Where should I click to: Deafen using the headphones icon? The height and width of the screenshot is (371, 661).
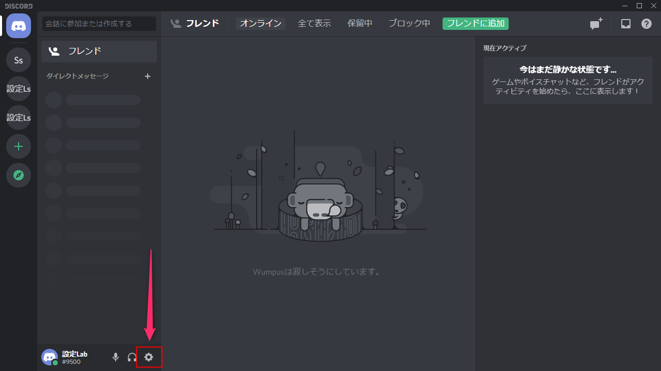(132, 357)
